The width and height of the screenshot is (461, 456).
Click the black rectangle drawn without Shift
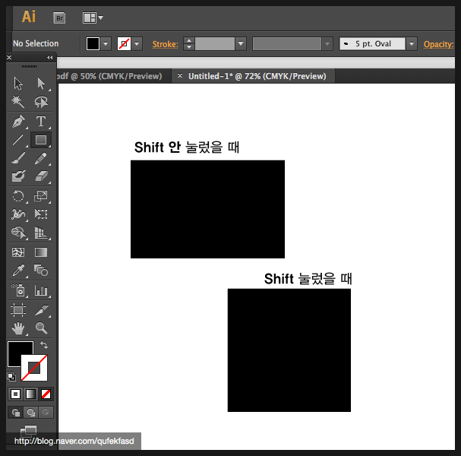(207, 209)
